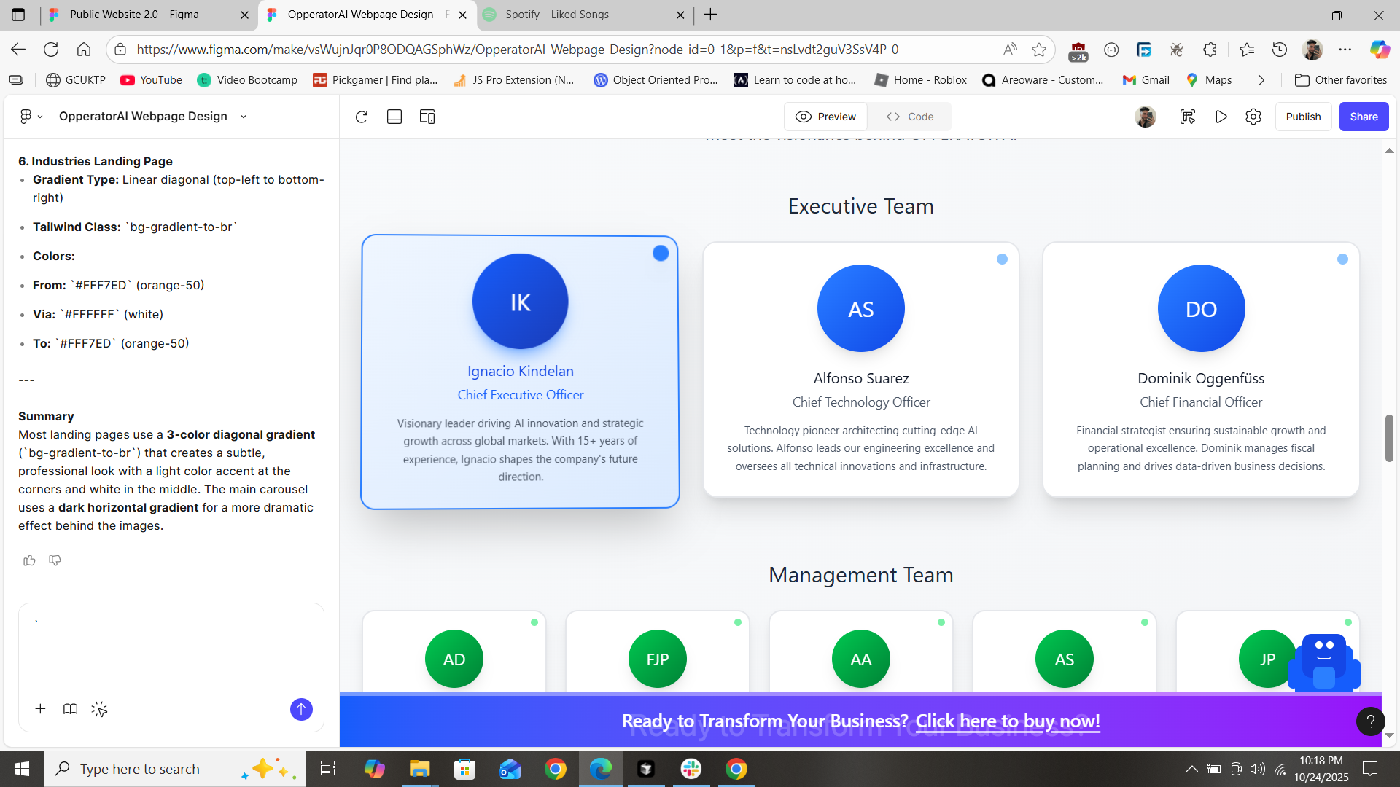Click the point-and-edit sparkle cursor icon
1400x787 pixels.
100,709
